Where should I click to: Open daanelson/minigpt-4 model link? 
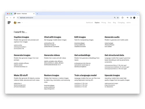coord(50,45)
